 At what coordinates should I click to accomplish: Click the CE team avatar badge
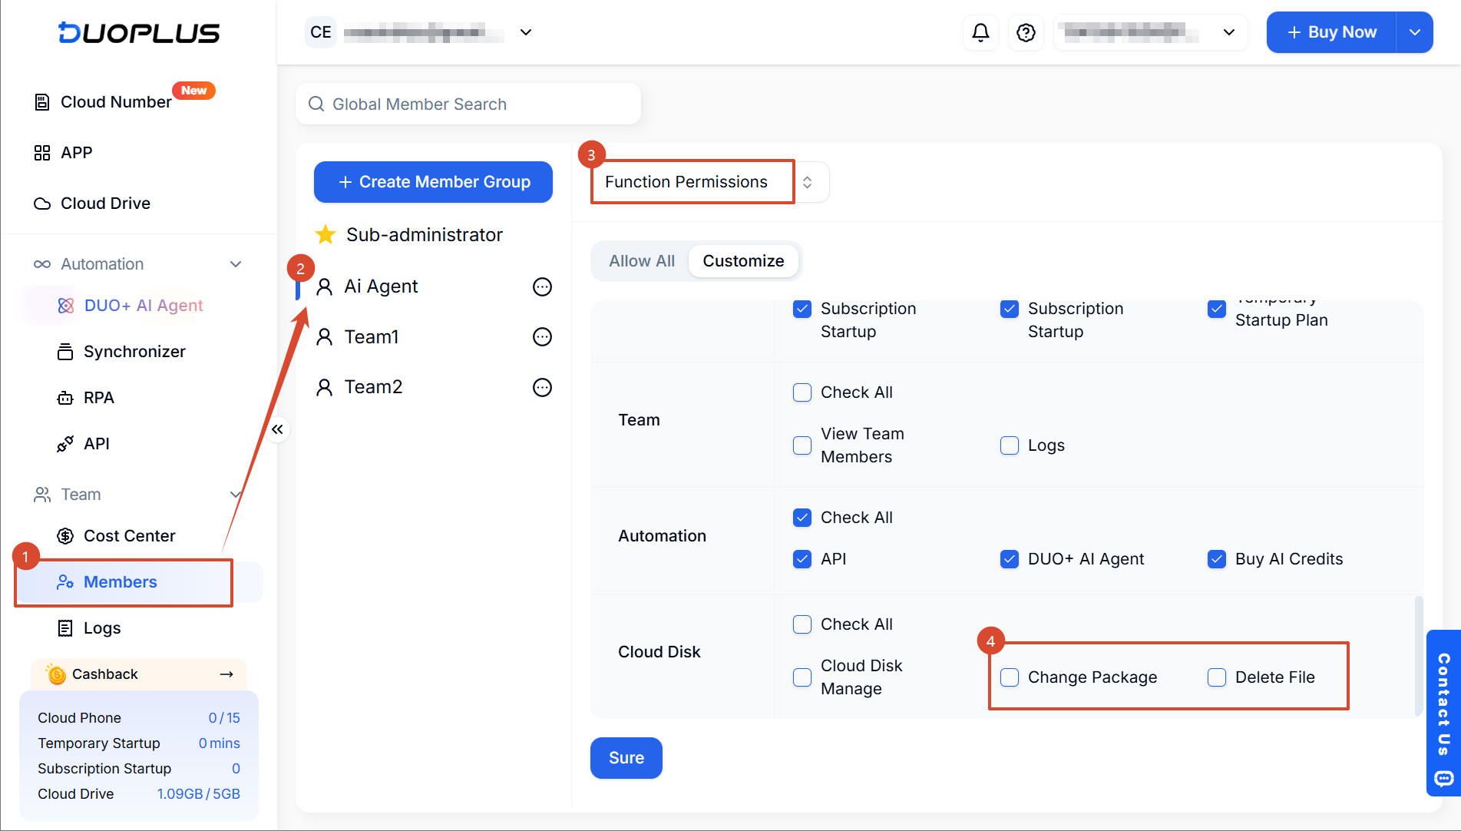pos(321,32)
